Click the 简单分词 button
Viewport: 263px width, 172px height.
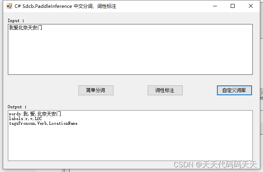(96, 91)
